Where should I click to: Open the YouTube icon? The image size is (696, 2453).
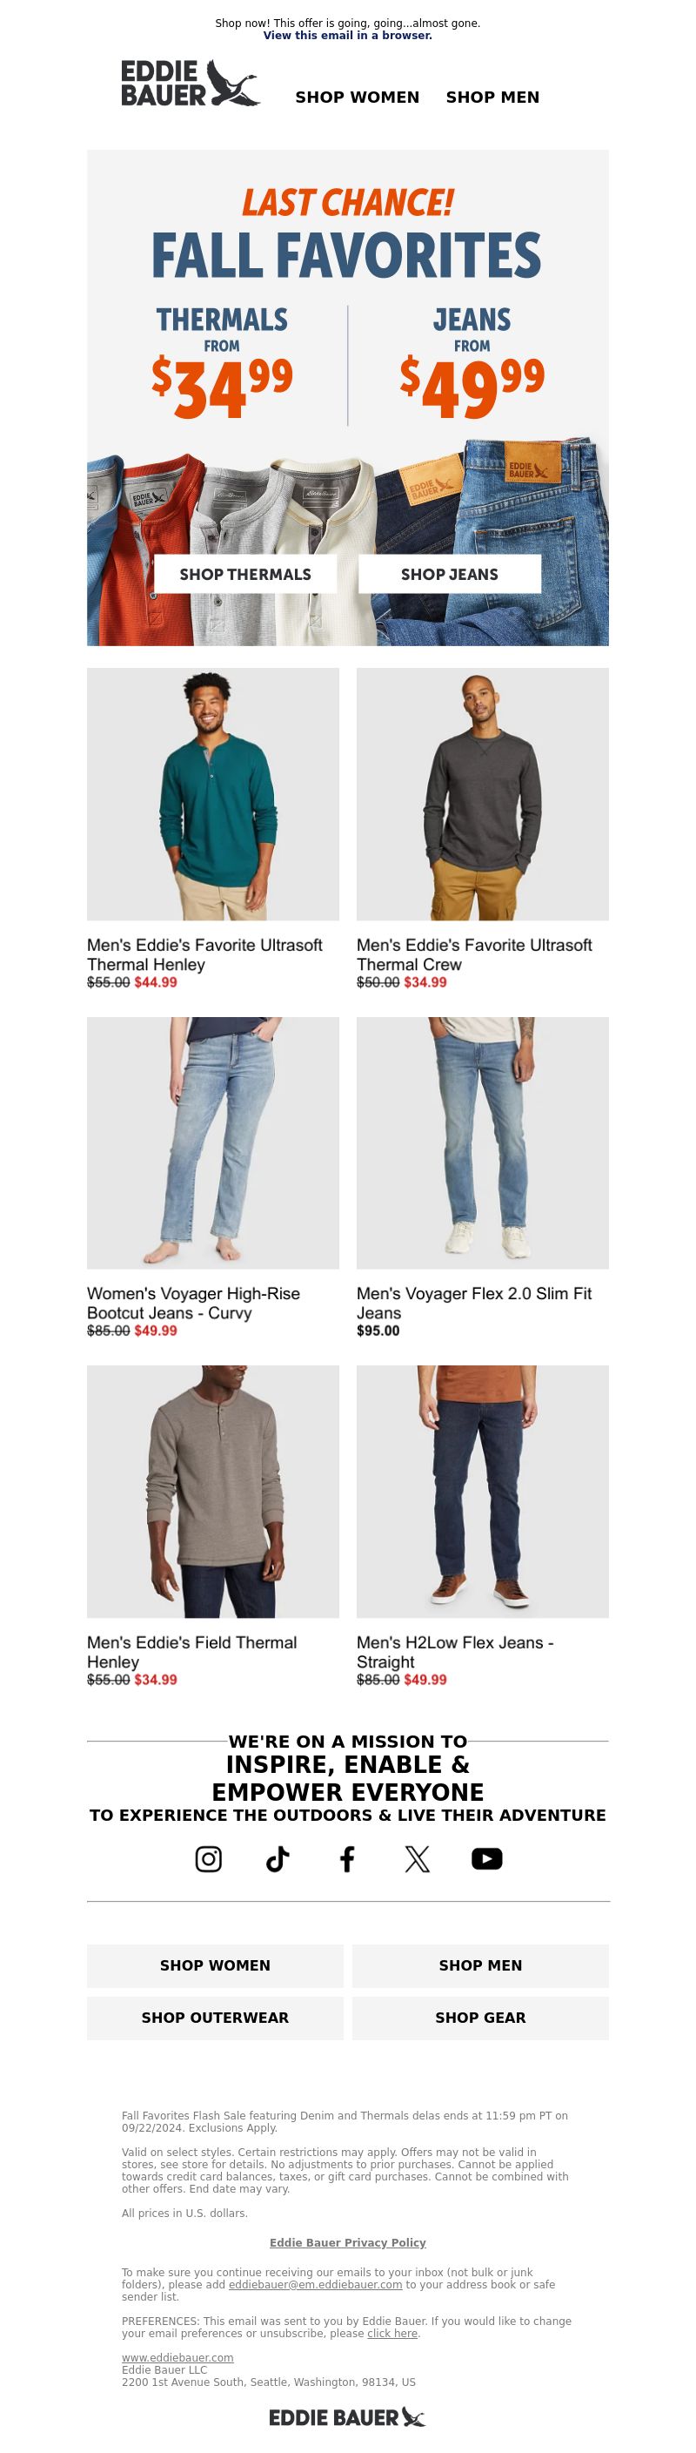point(487,1858)
